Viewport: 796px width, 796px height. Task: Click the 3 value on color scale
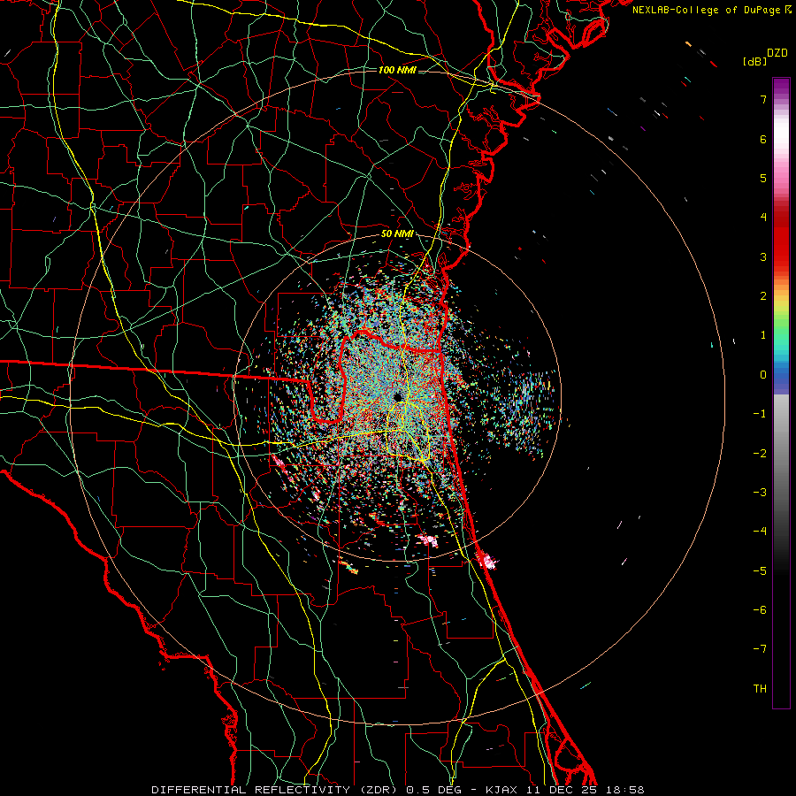(763, 256)
